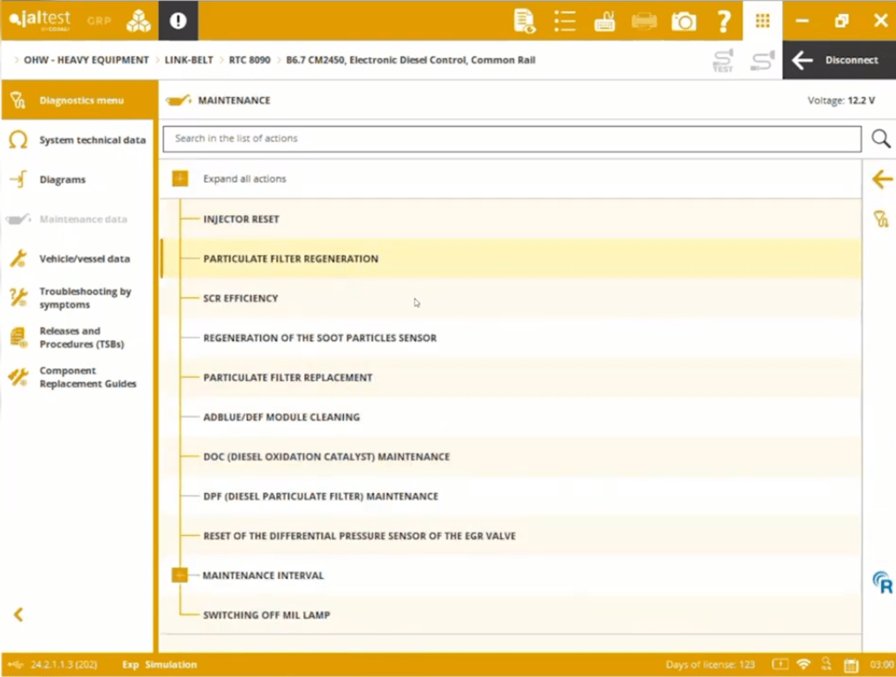
Task: Take a screenshot with the camera icon
Action: [683, 20]
